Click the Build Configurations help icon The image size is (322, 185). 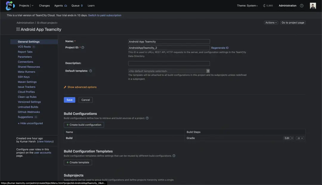147,118
